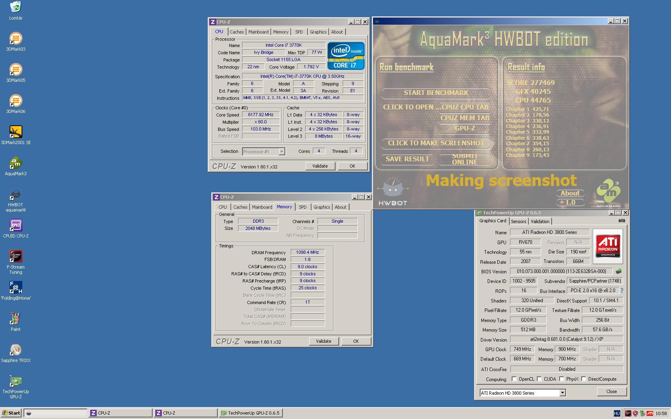Switch to Mainboard tab in top CPU-Z window
The image size is (671, 419).
coord(258,32)
